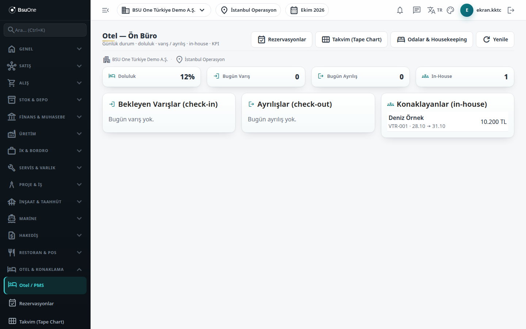Expand the İK & BORDRO section

(x=45, y=151)
